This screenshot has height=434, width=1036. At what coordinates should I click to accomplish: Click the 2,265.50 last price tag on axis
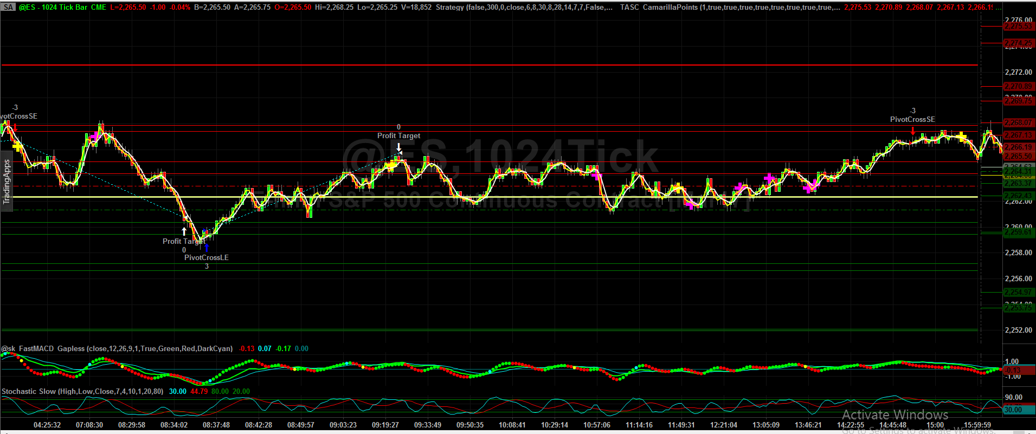(x=1018, y=156)
